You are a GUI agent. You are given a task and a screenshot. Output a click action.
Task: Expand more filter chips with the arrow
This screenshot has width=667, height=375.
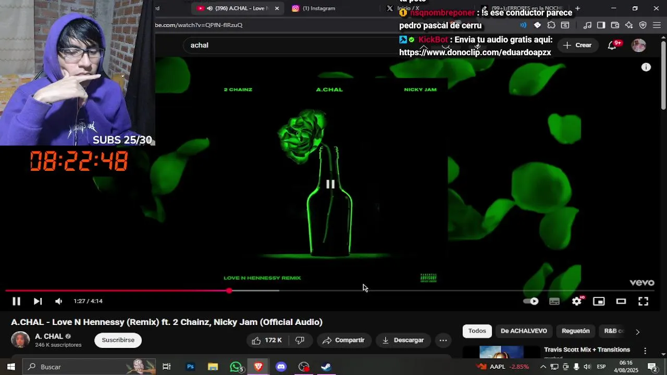point(637,332)
